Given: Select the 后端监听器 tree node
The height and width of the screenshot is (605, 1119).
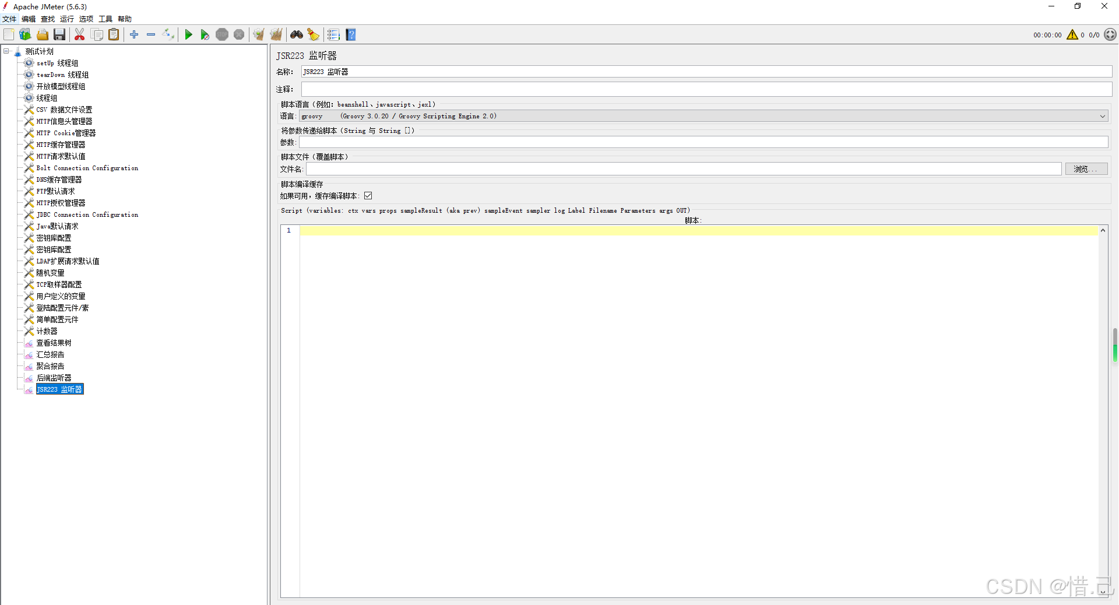Looking at the screenshot, I should pos(54,378).
